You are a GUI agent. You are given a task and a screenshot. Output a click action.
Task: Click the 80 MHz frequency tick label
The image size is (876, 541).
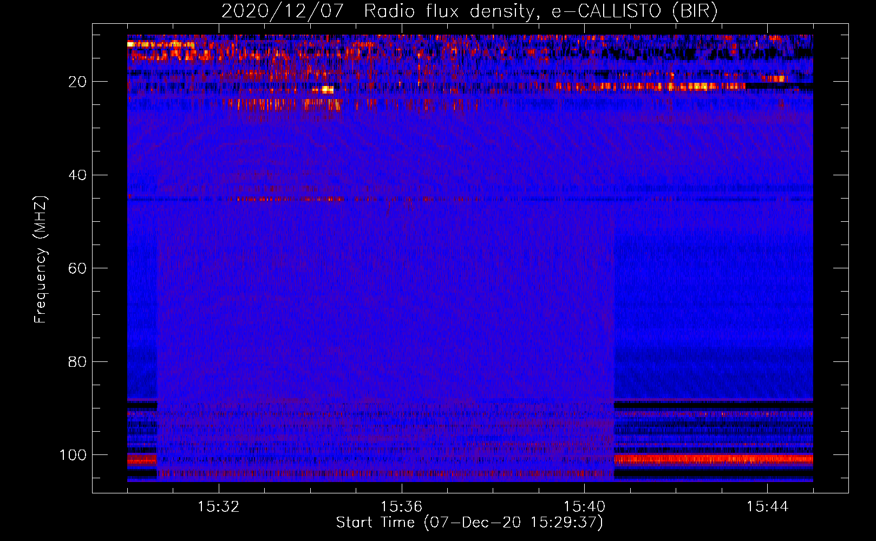(x=77, y=361)
